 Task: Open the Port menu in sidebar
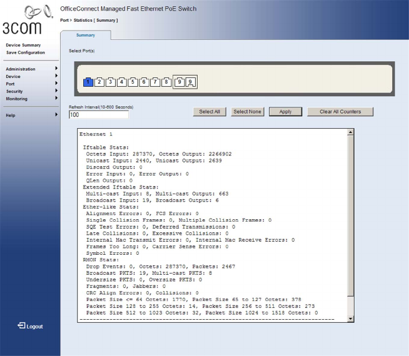tap(10, 84)
